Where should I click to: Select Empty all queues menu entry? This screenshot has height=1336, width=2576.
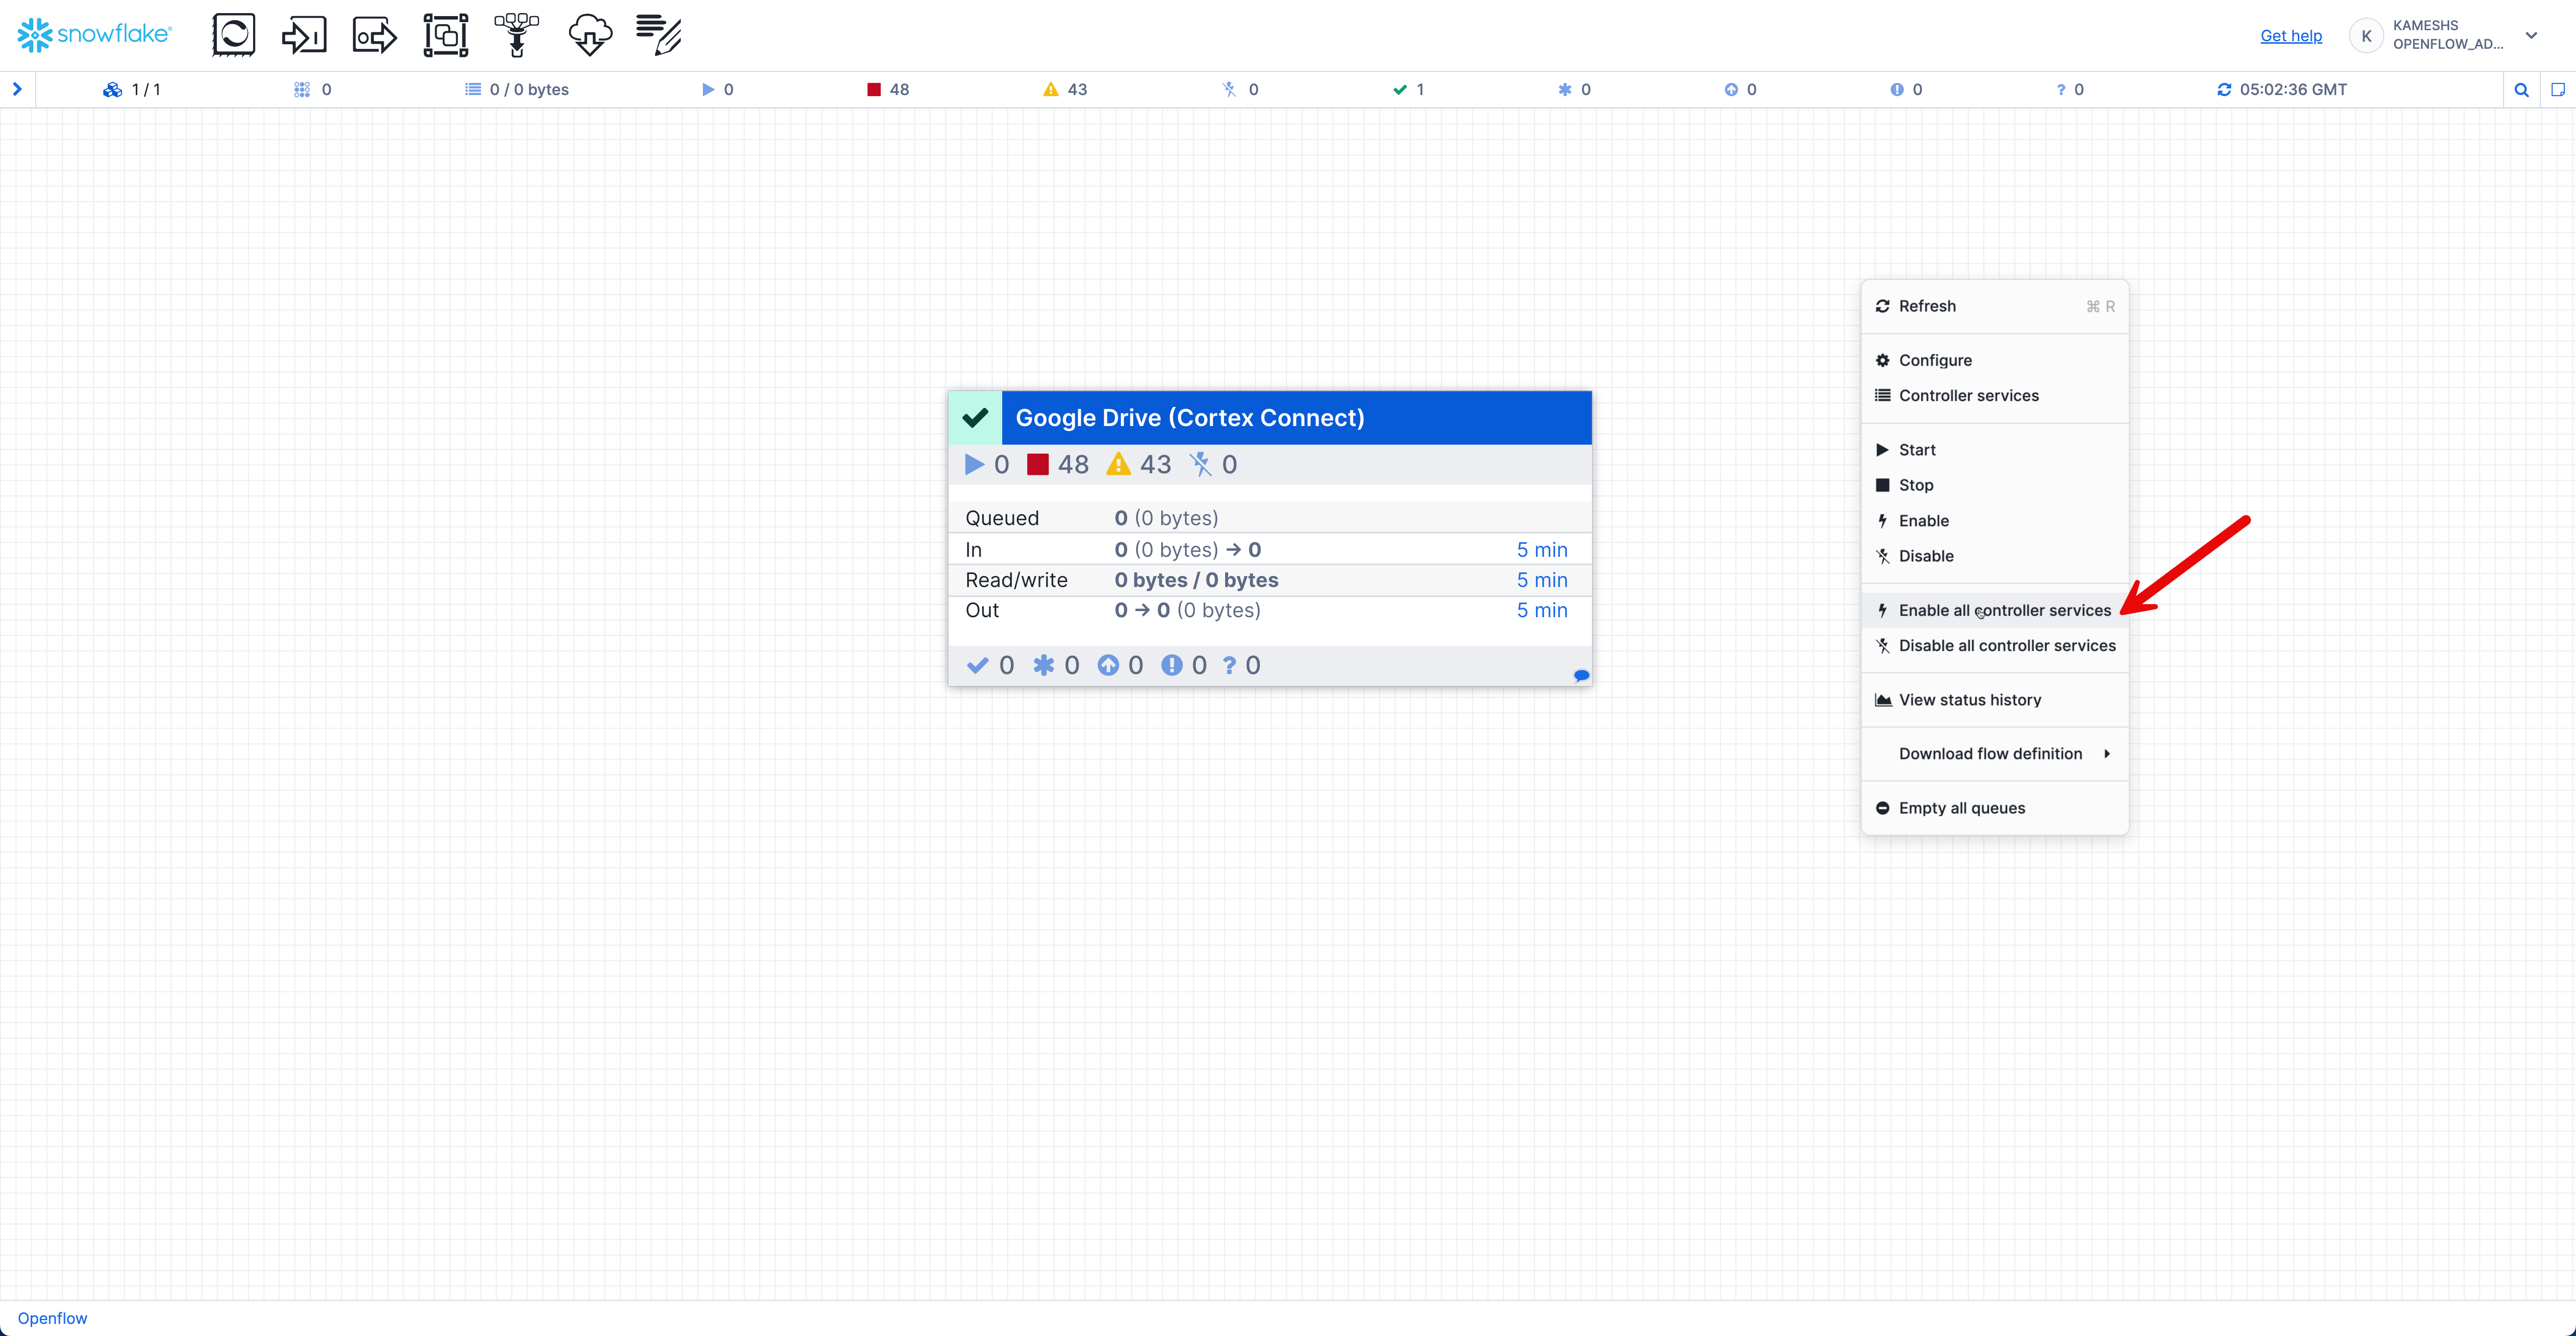tap(1961, 808)
